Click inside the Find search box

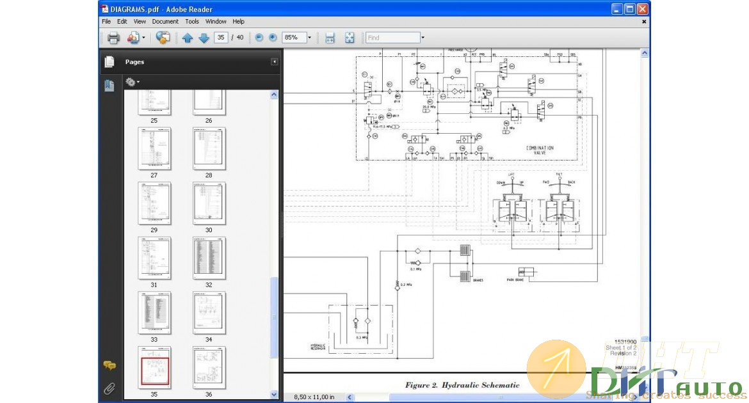click(x=392, y=37)
